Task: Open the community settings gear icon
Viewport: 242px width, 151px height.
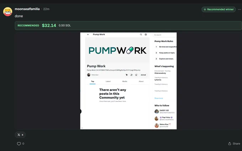Action: point(146,34)
